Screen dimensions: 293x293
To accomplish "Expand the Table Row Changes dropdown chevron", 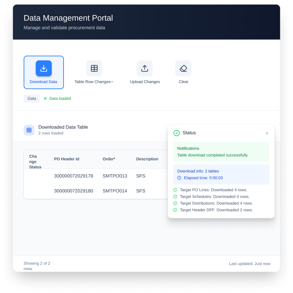I will coord(112,82).
